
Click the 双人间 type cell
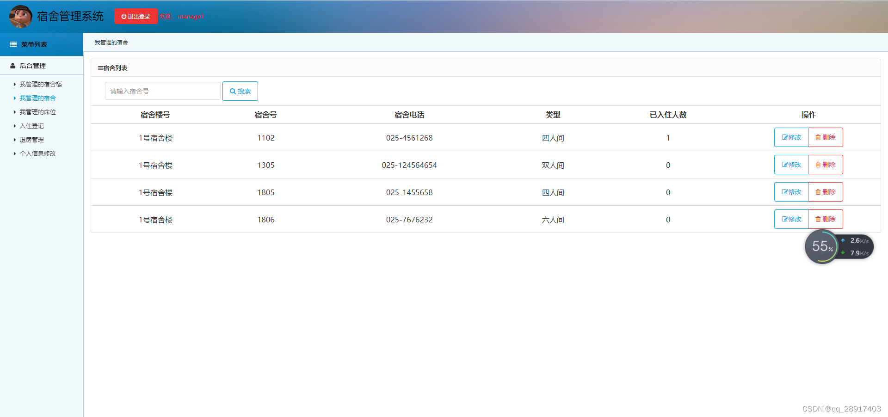553,165
